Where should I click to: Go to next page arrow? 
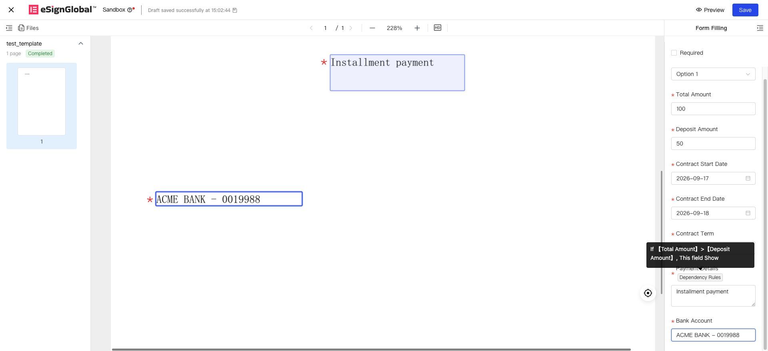pos(351,28)
